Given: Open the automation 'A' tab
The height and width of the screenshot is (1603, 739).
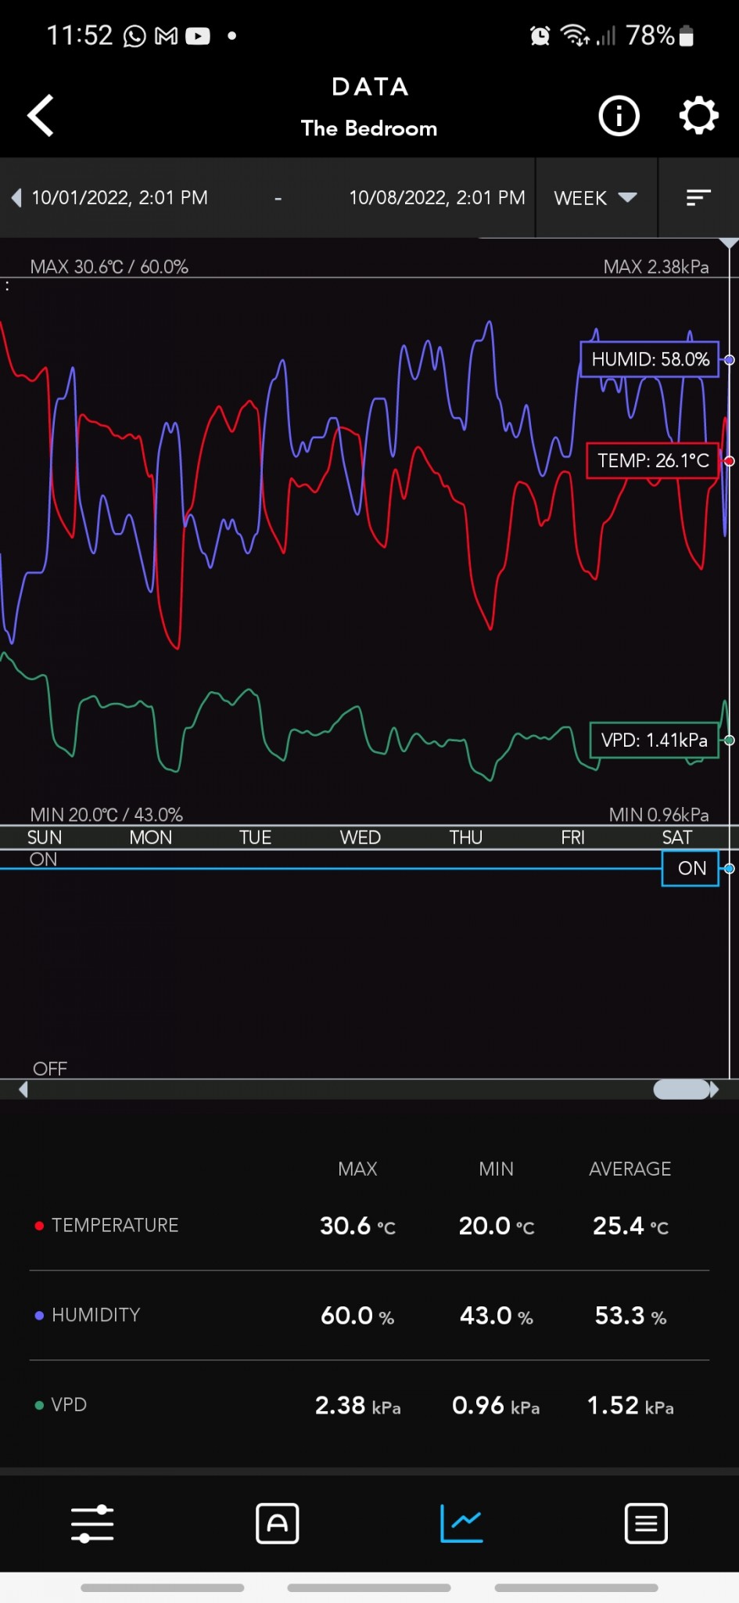Looking at the screenshot, I should [277, 1523].
